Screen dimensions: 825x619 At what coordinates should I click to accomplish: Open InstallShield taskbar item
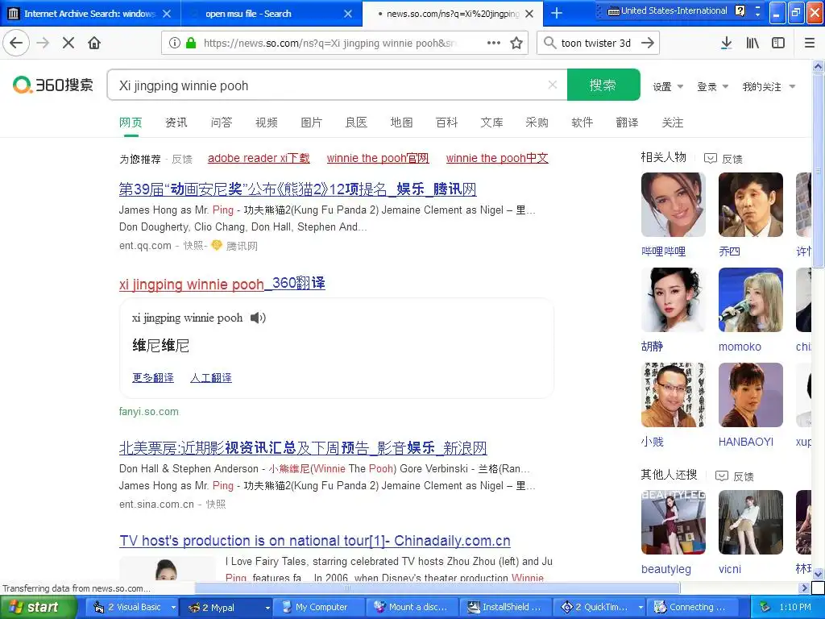[x=506, y=607]
